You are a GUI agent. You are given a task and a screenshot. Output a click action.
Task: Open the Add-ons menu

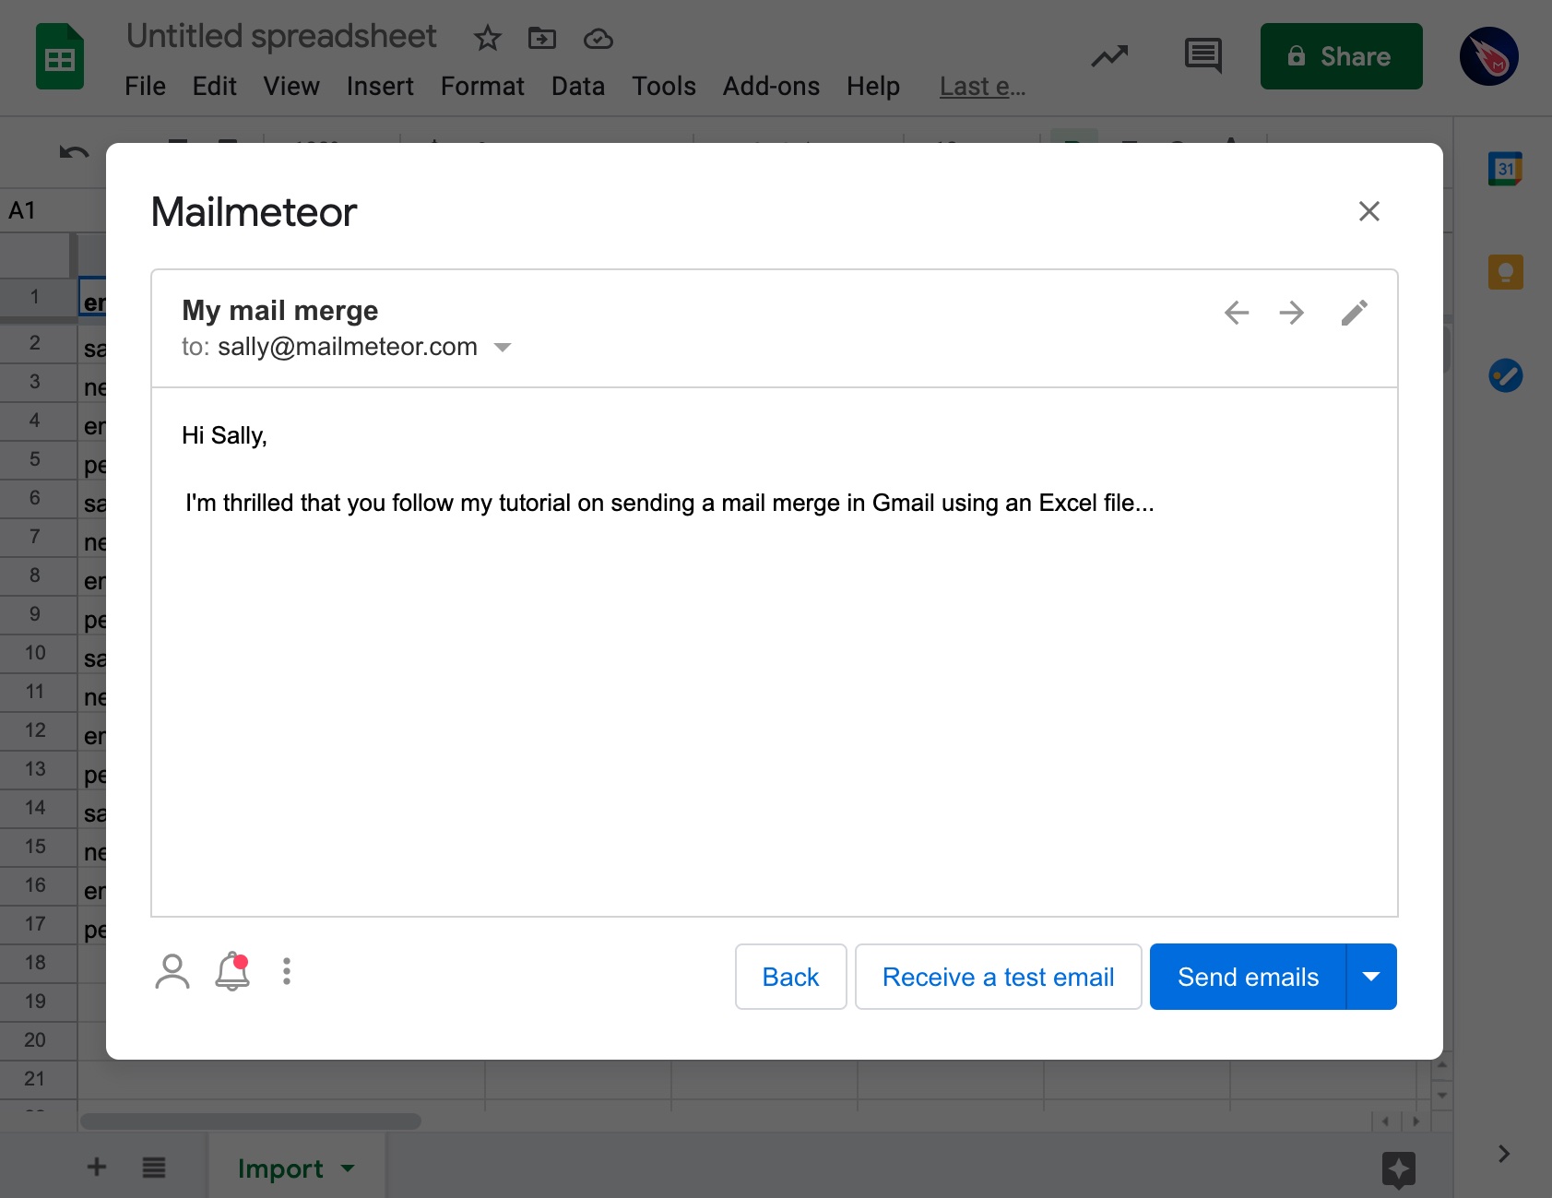coord(771,87)
